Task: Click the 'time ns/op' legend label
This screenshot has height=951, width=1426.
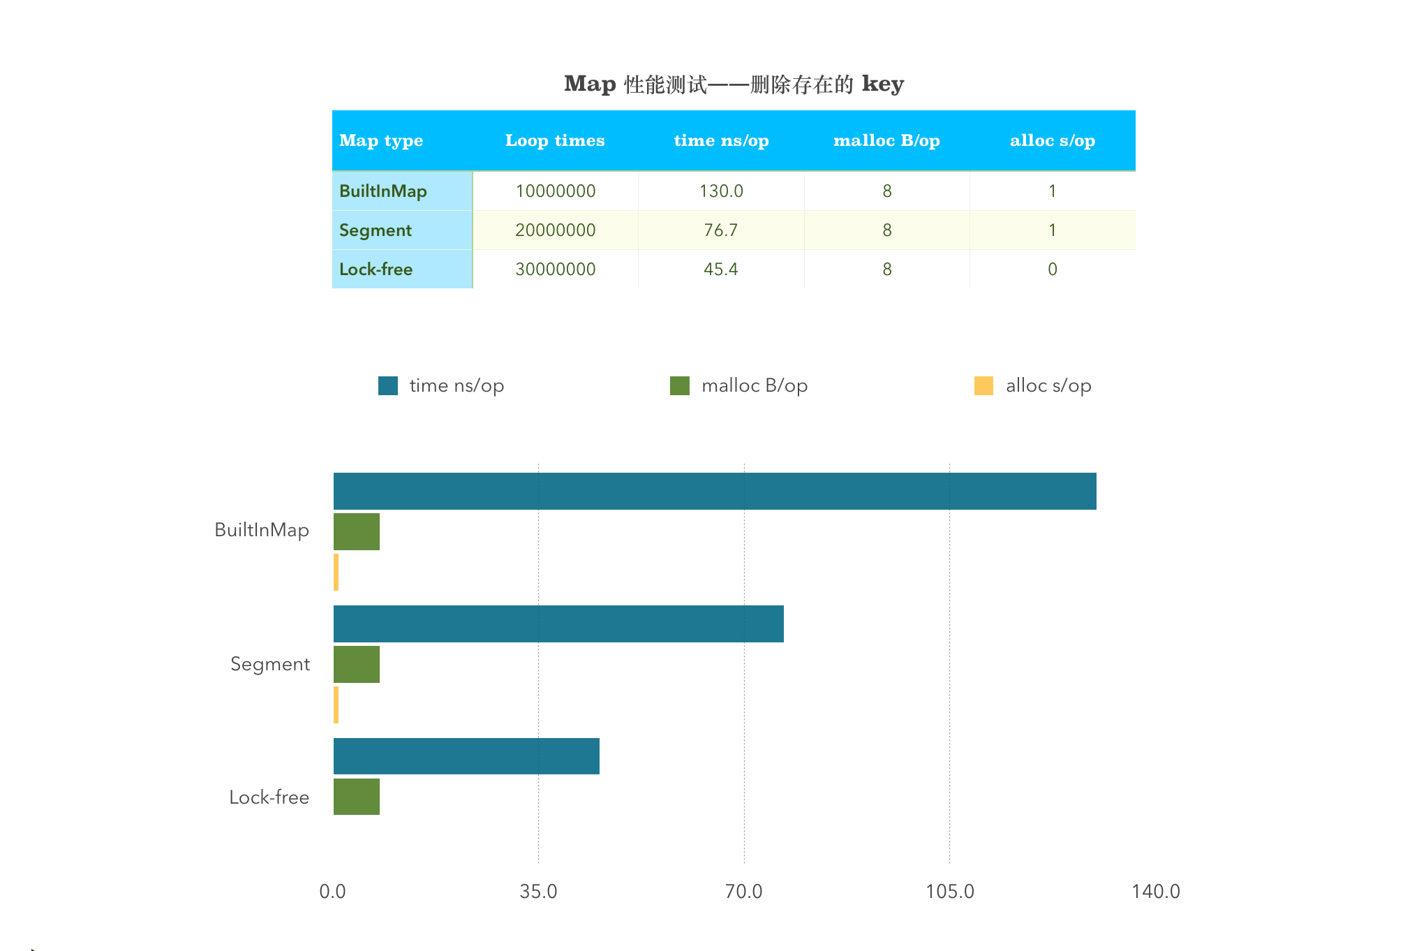Action: pyautogui.click(x=456, y=385)
